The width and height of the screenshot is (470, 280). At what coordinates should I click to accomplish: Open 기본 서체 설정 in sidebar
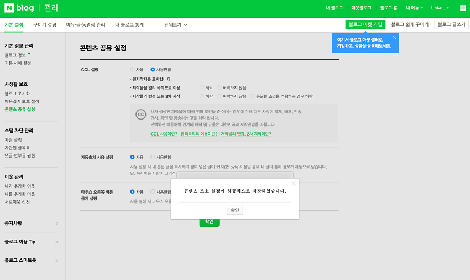coord(18,63)
